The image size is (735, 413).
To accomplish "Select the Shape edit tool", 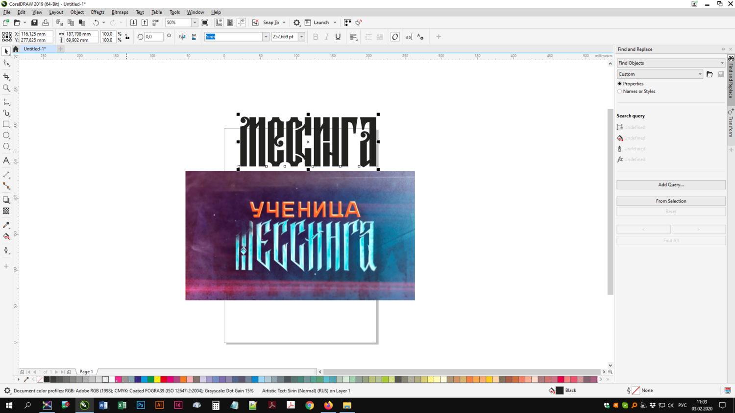I will pos(6,63).
